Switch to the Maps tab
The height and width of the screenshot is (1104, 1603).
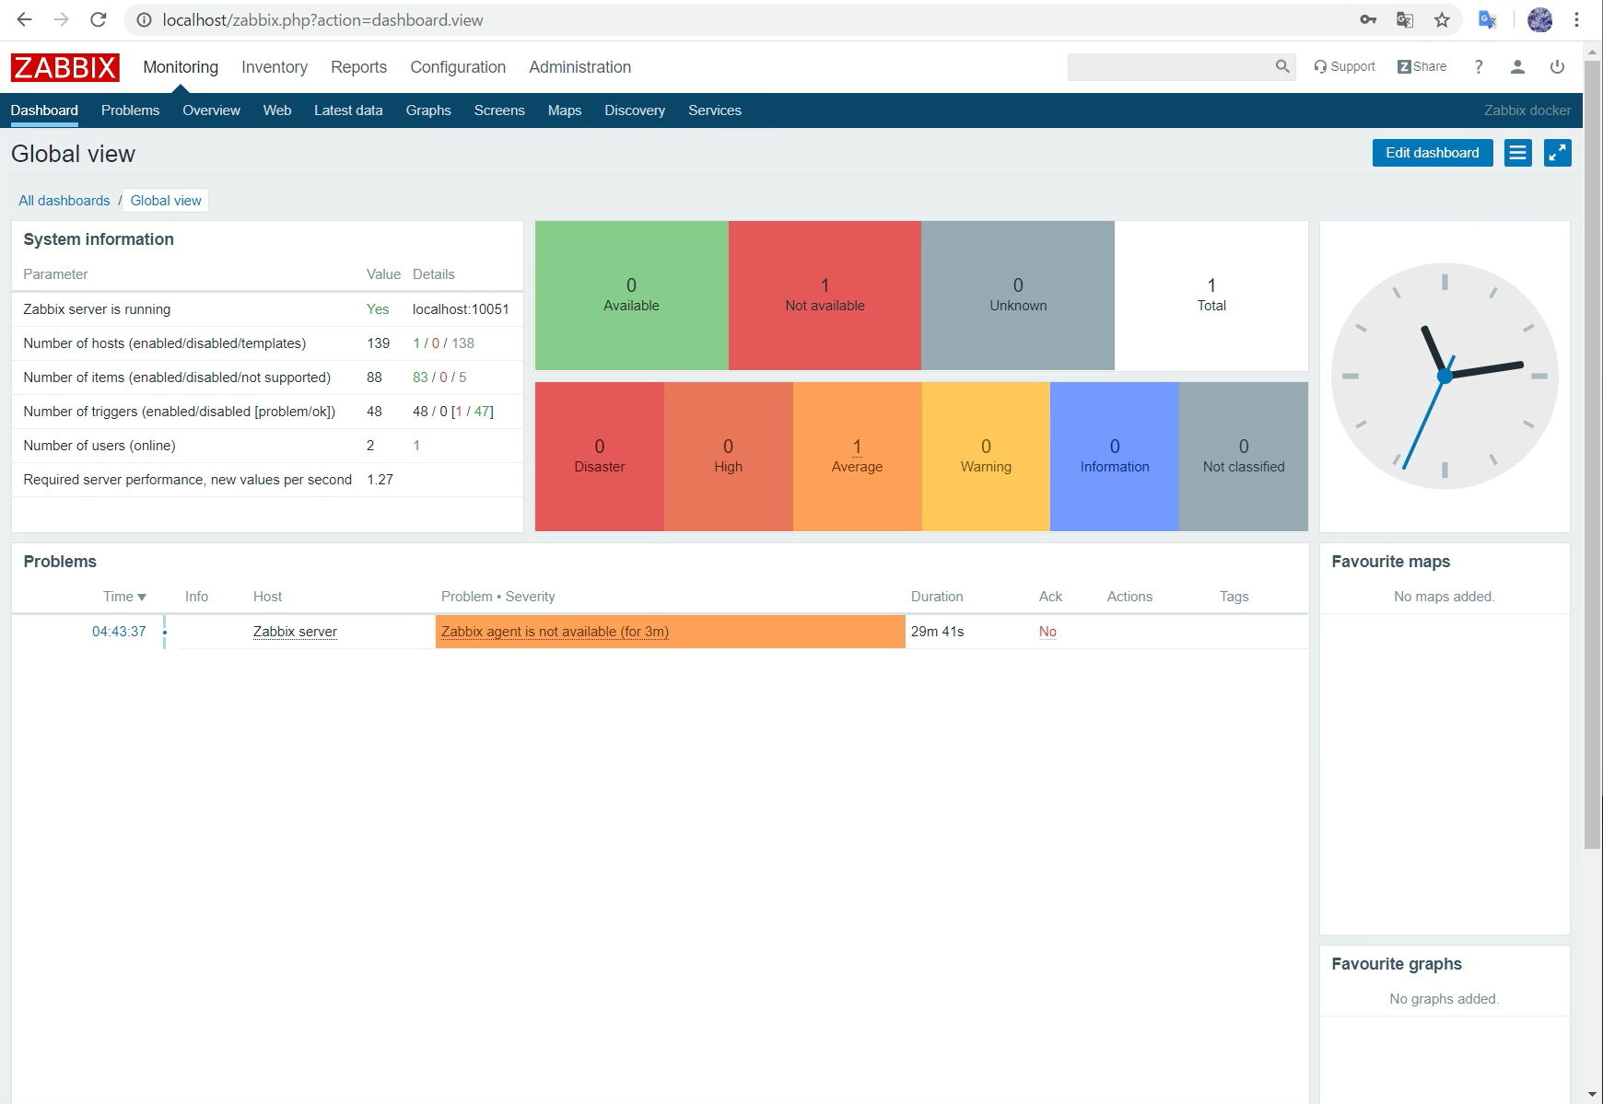(x=565, y=110)
